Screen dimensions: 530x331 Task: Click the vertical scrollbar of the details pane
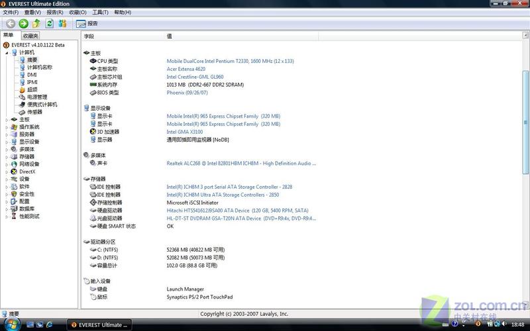click(525, 122)
